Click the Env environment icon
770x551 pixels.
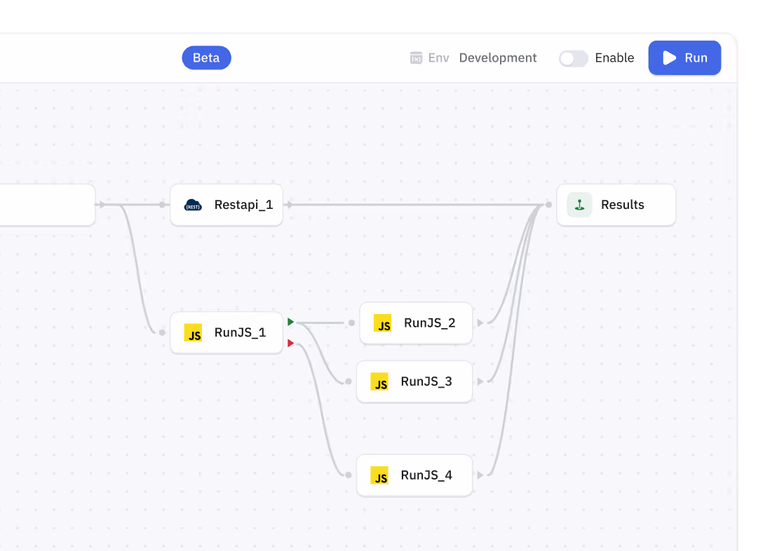tap(416, 58)
